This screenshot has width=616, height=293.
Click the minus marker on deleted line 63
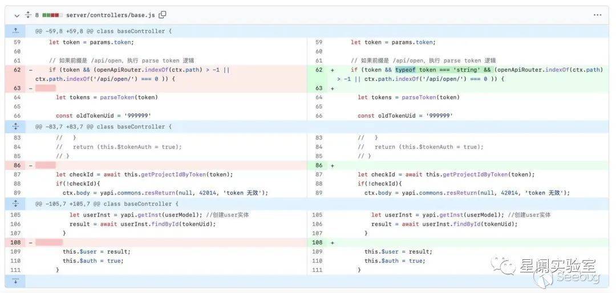[x=30, y=88]
